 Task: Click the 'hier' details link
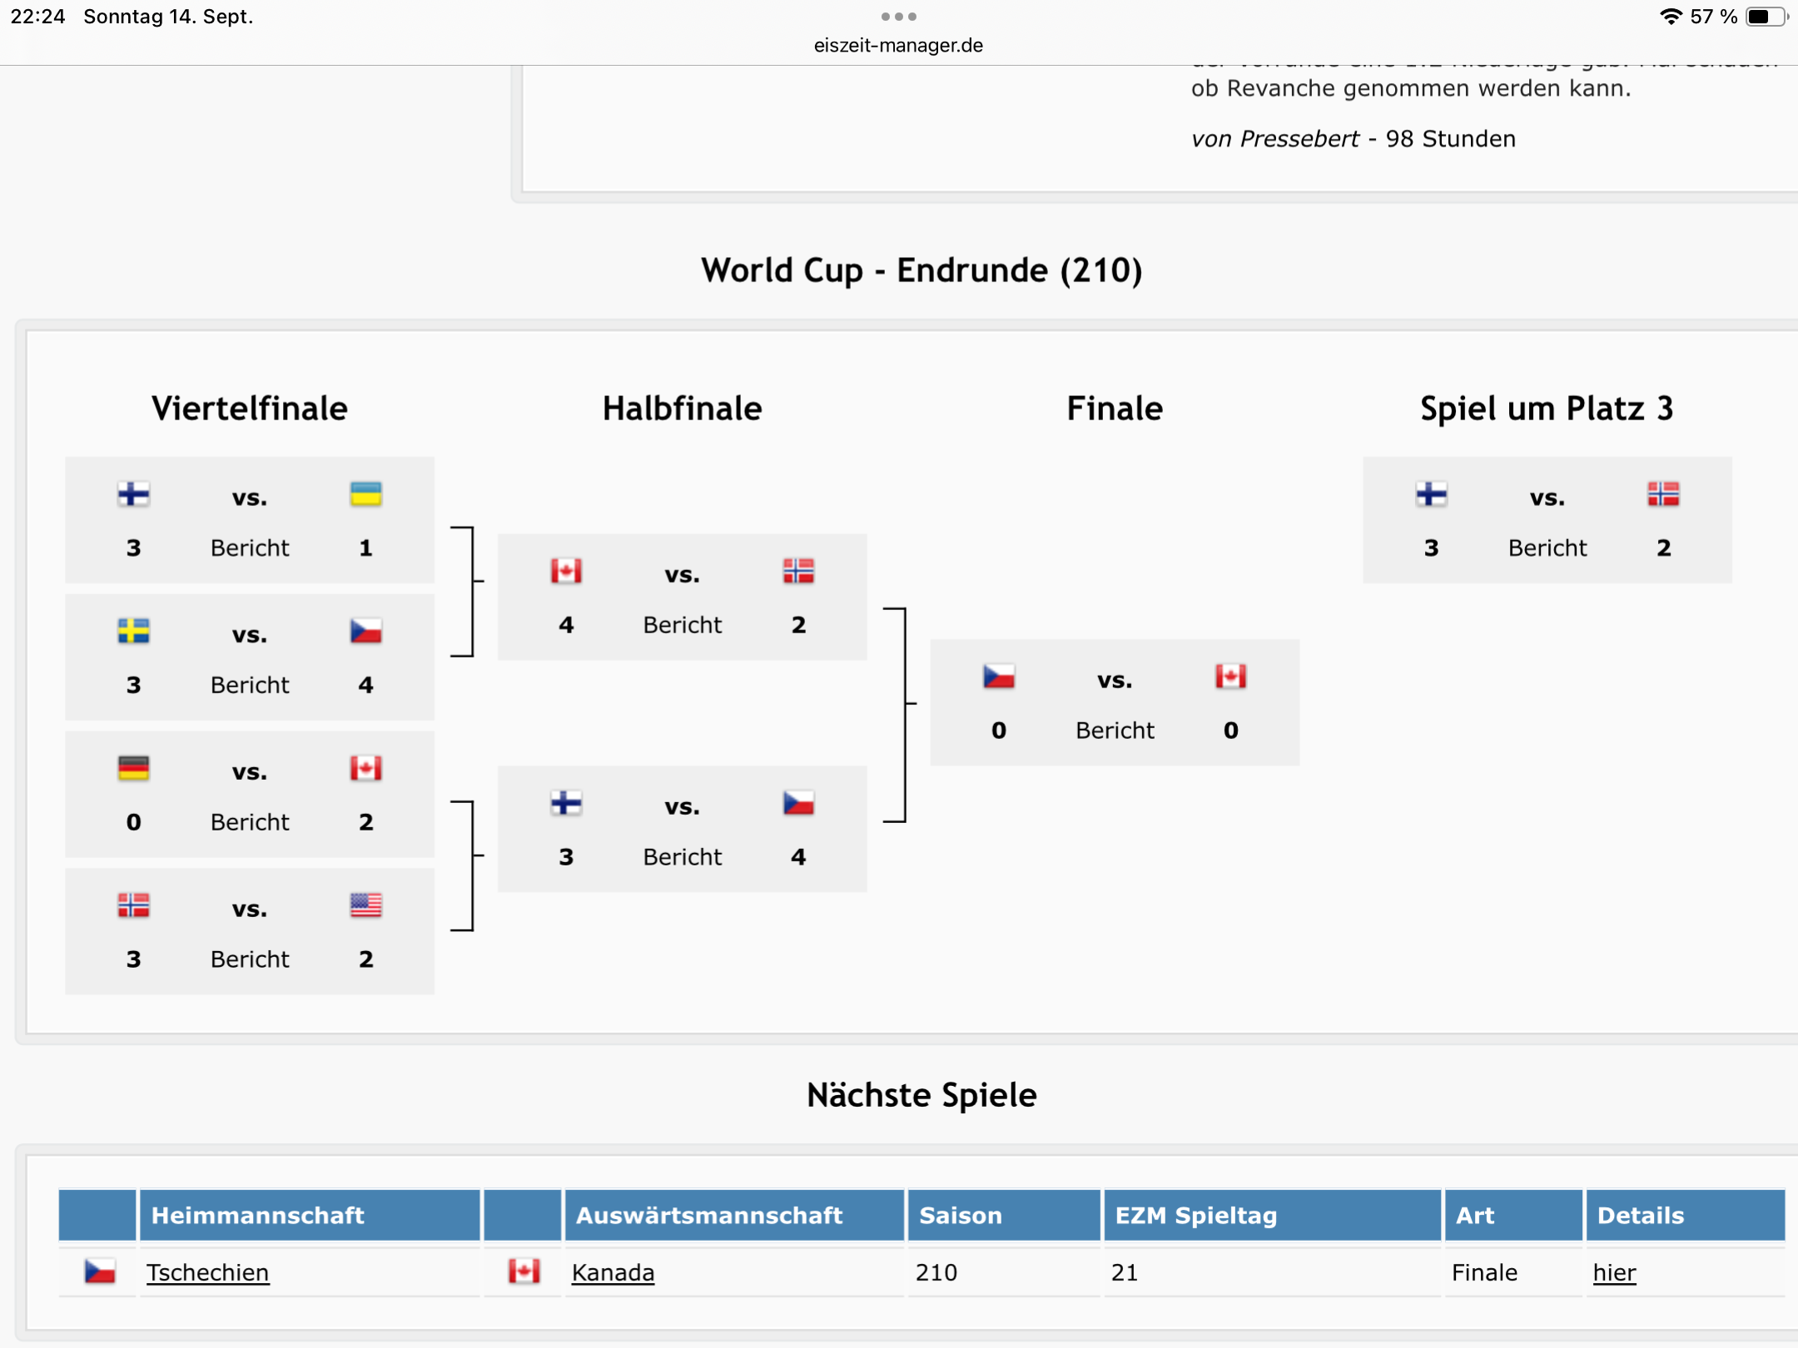pos(1614,1272)
